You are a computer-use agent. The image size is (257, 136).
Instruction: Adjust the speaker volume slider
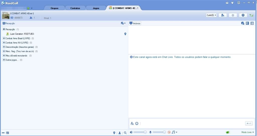click(x=141, y=132)
